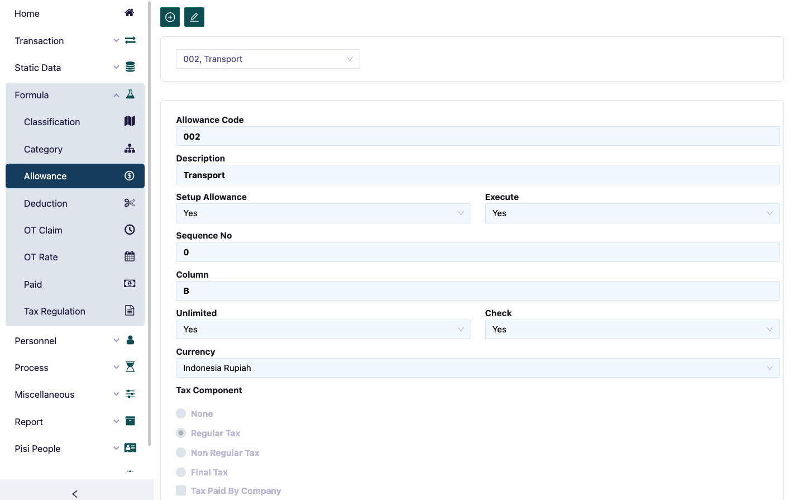Open the Currency dropdown

[x=477, y=368]
